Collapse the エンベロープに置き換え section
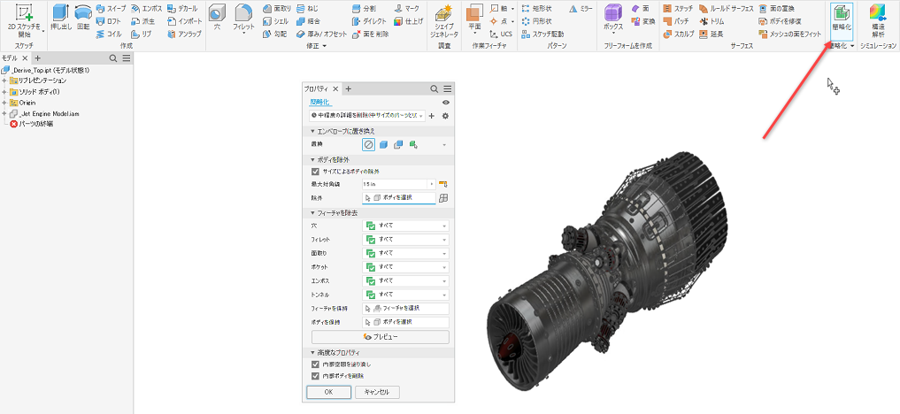Viewport: 900px width, 414px height. click(x=312, y=131)
